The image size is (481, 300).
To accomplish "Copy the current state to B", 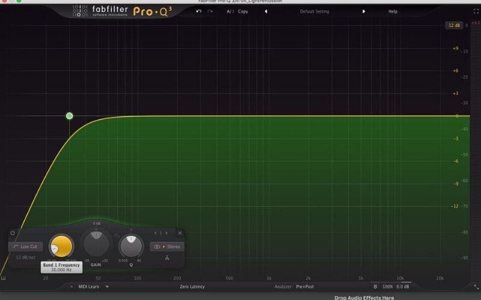I will (243, 11).
